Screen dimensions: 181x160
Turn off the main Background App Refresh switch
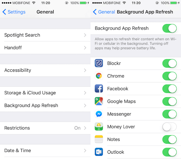point(170,28)
